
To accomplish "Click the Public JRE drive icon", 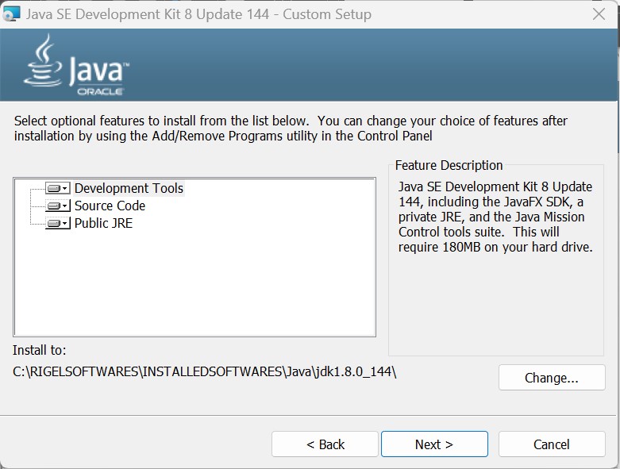I will click(53, 224).
